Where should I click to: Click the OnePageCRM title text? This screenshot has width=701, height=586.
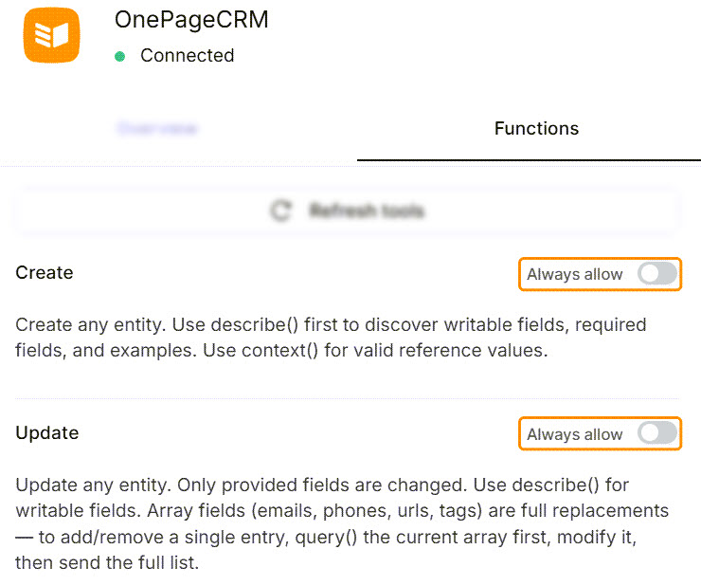coord(191,20)
